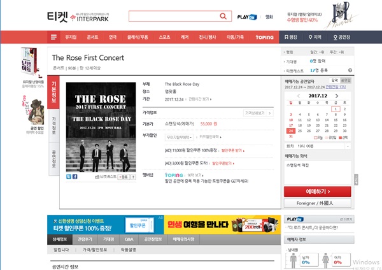The height and width of the screenshot is (270, 382).
Task: Click the 공연장 venue pin icon
Action: (336, 38)
